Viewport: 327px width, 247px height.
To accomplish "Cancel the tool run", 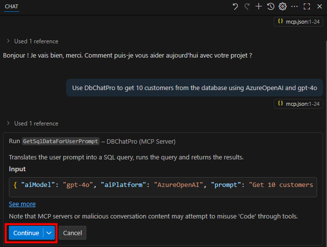I will pyautogui.click(x=73, y=233).
